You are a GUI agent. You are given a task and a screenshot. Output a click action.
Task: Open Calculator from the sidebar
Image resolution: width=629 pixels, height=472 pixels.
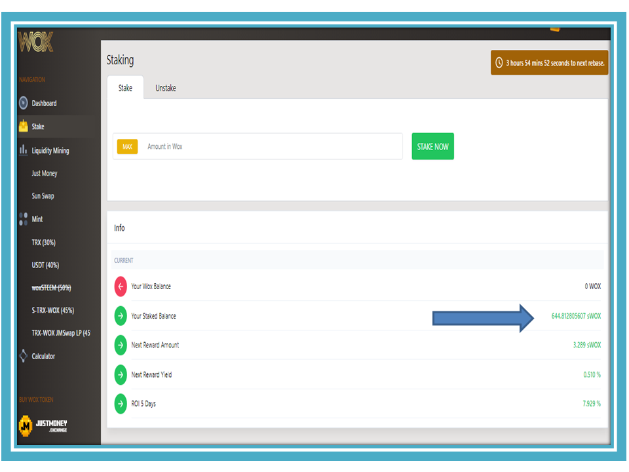coord(43,356)
